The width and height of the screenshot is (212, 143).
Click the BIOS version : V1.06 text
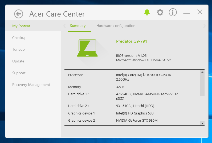tap(131, 56)
